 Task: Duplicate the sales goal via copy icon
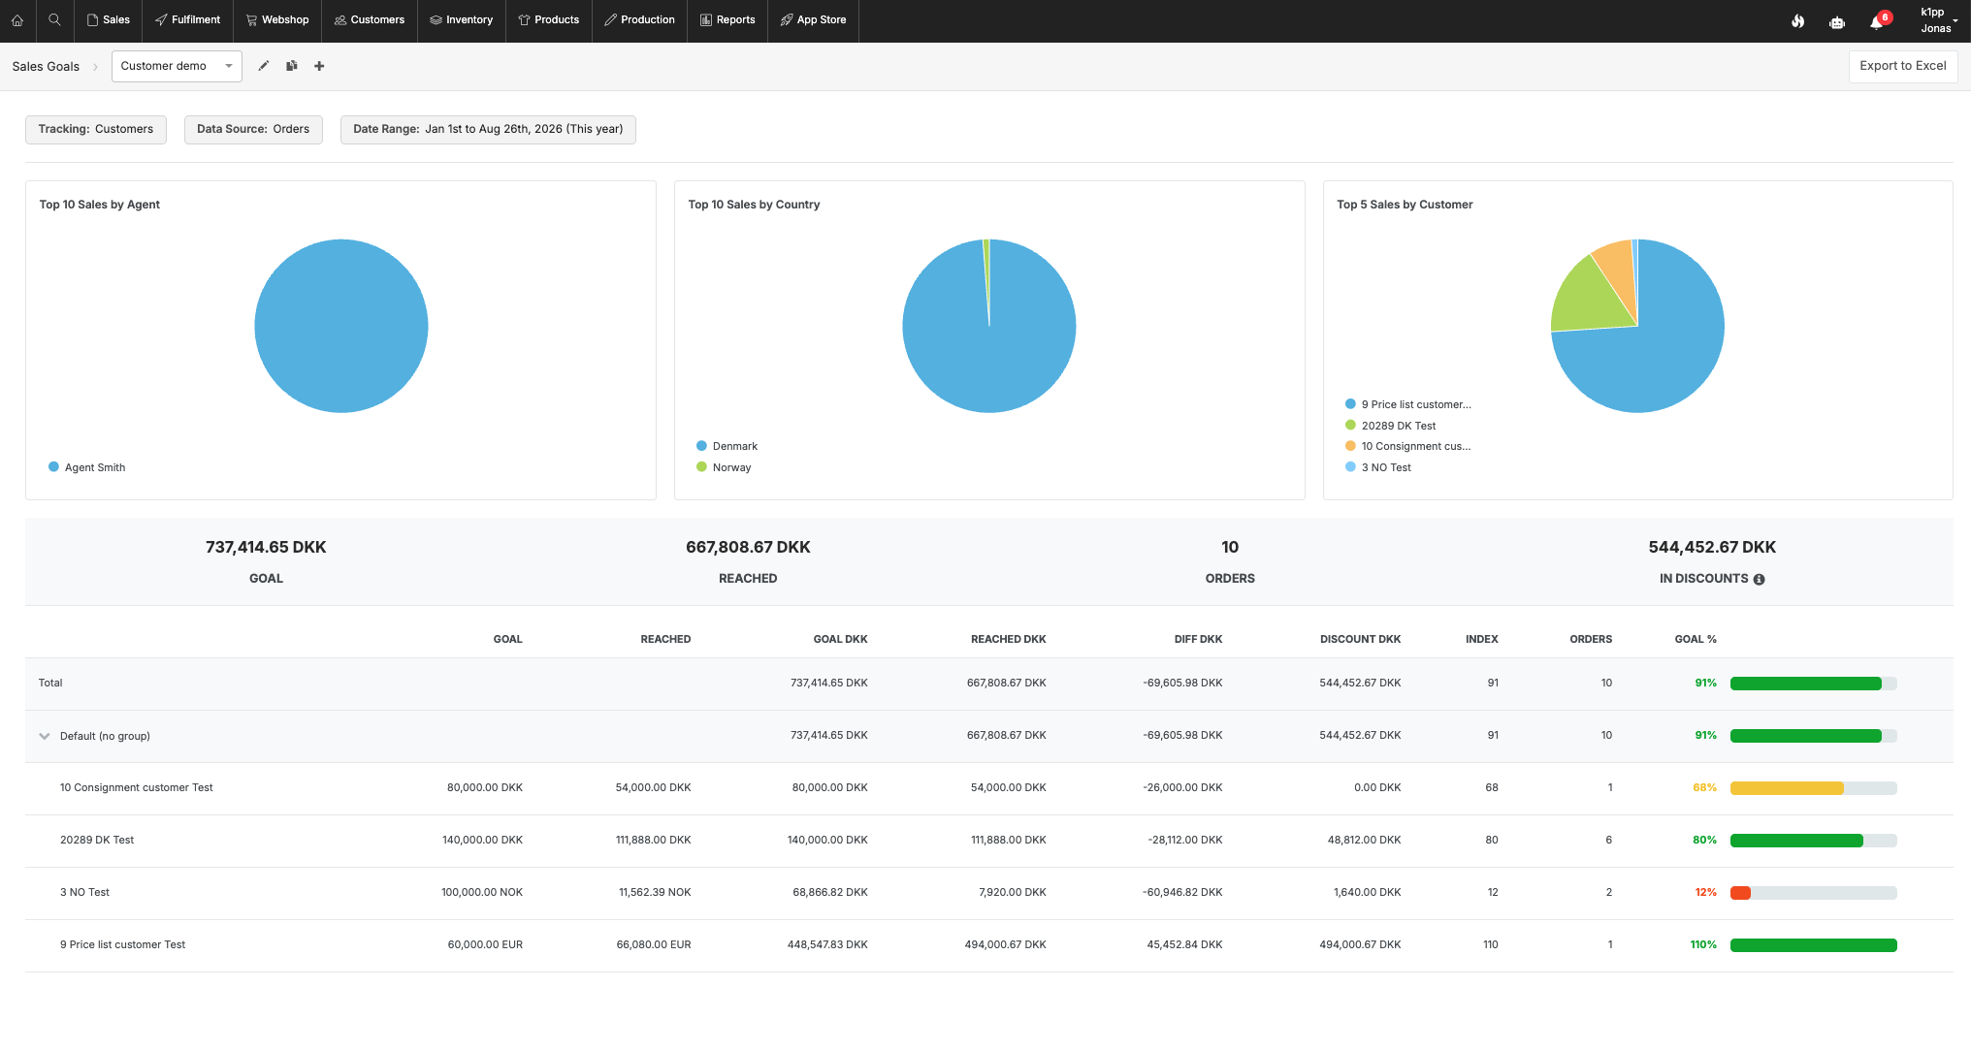pyautogui.click(x=291, y=66)
